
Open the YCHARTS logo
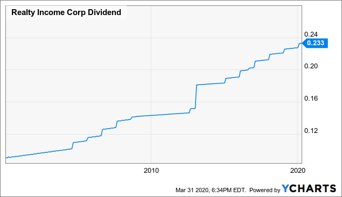click(x=309, y=188)
